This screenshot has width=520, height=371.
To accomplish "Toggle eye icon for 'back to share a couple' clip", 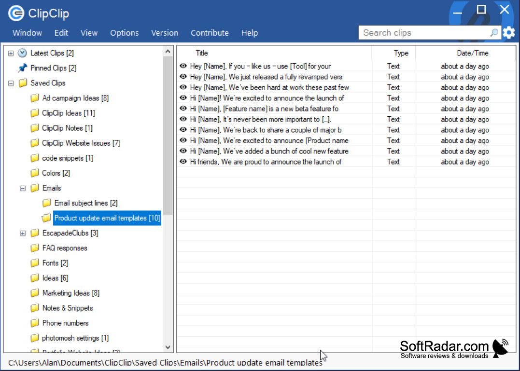I will point(183,129).
